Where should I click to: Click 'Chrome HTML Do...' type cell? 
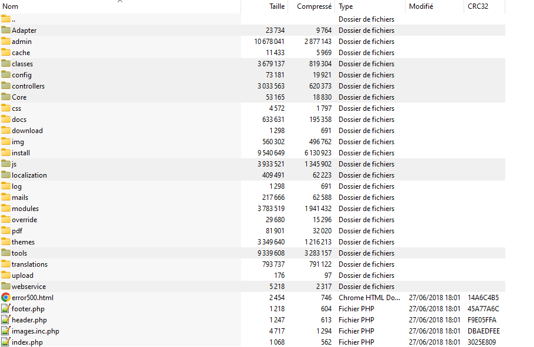(x=370, y=298)
